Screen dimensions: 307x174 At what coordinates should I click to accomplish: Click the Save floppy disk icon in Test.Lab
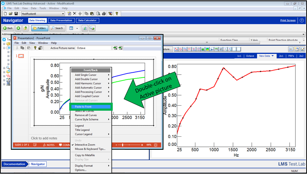pyautogui.click(x=16, y=14)
